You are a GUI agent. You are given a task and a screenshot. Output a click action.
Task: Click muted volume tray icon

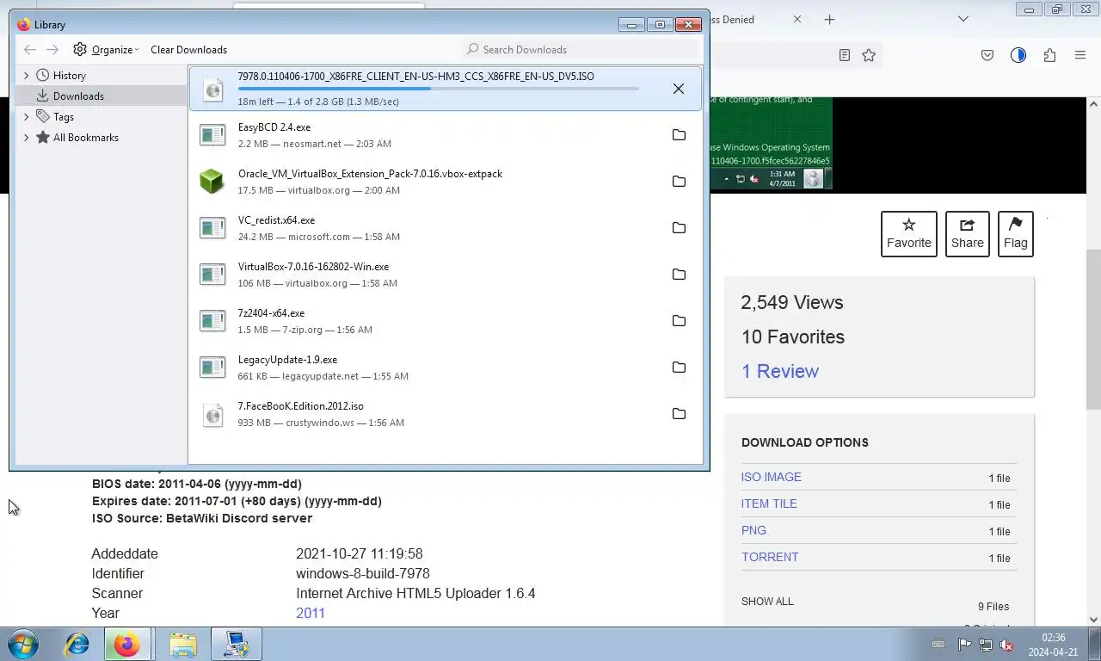(x=1006, y=645)
